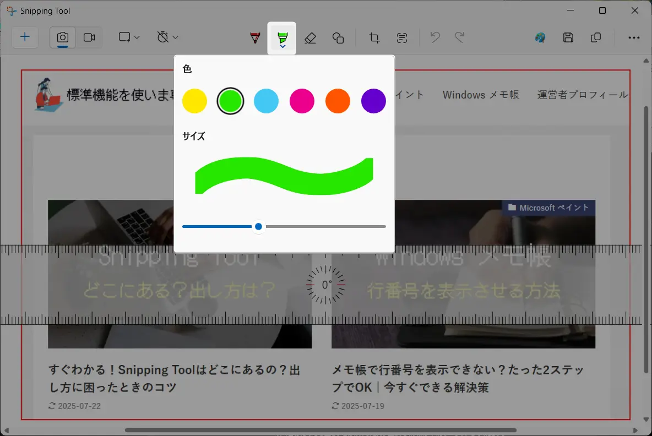Choose the purple highlighter color
This screenshot has height=436, width=652.
(x=373, y=101)
